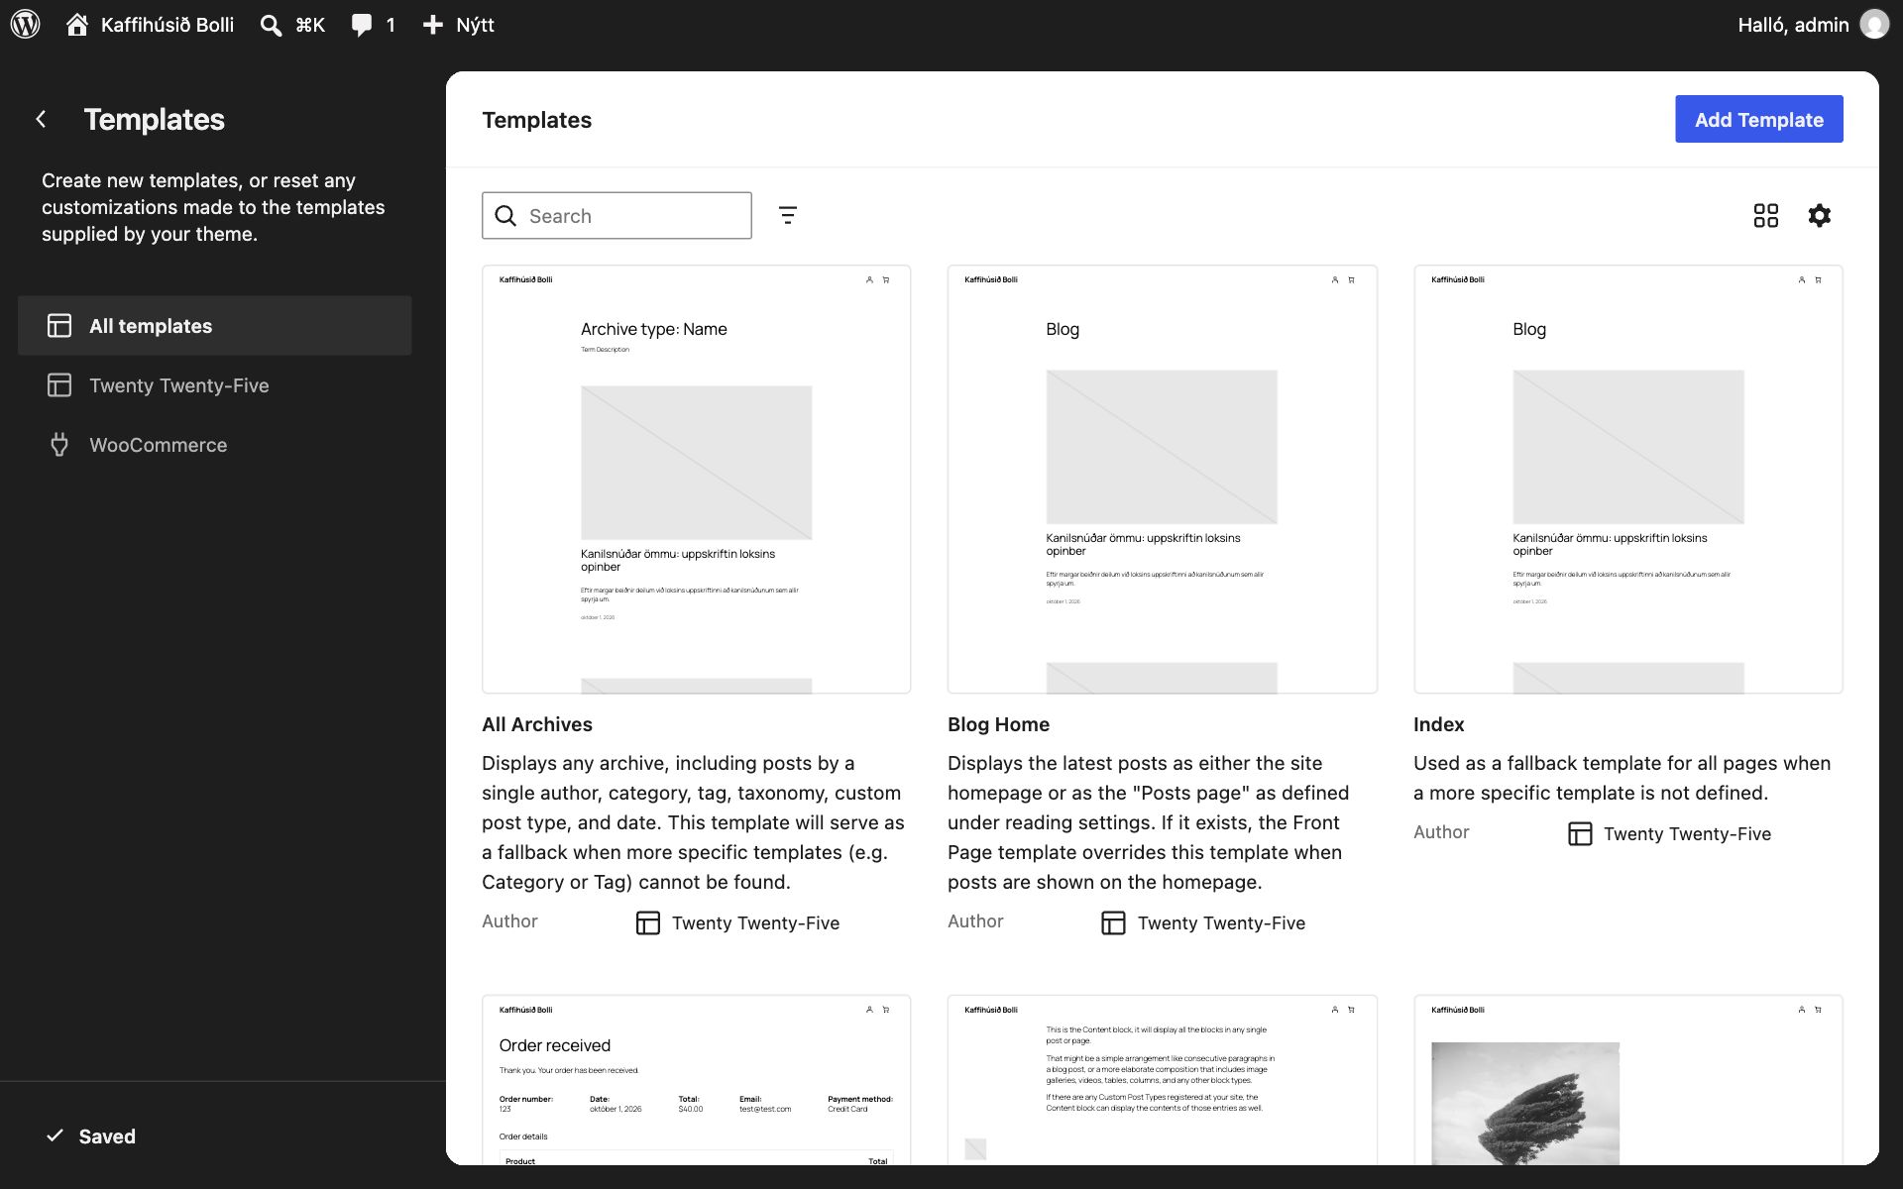Screen dimensions: 1903x1189
Task: Click Twenty Twenty-Five author under Index
Action: pyautogui.click(x=1687, y=833)
